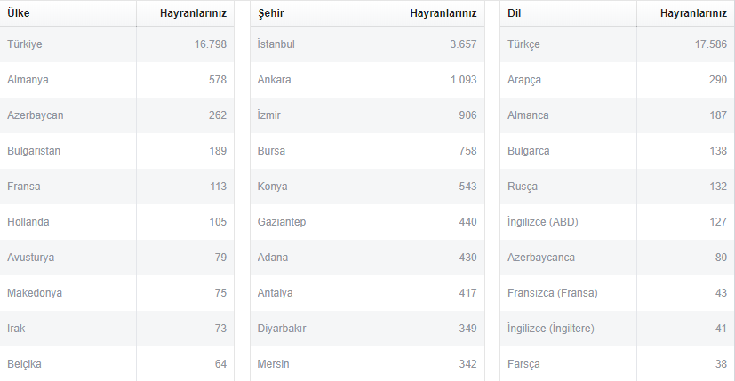Click the Fransızca (Fransa) language entry
Screen dimensions: 735x381
(553, 293)
